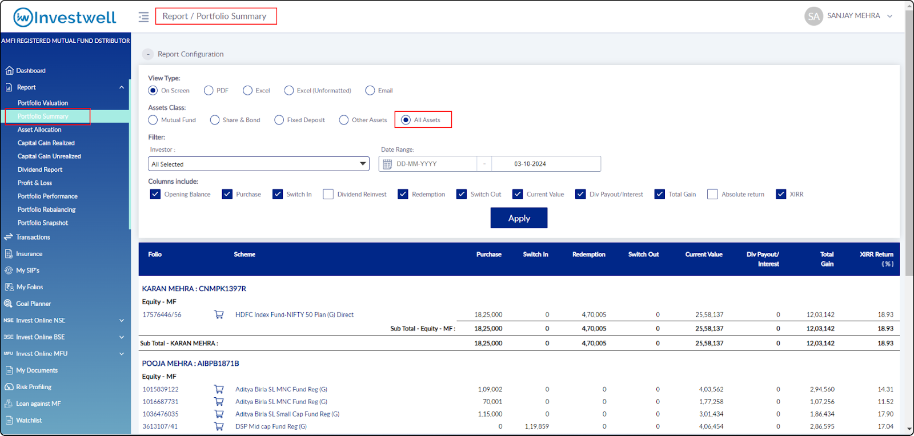Select Fixed Deposit asset class
914x436 pixels.
coord(279,120)
